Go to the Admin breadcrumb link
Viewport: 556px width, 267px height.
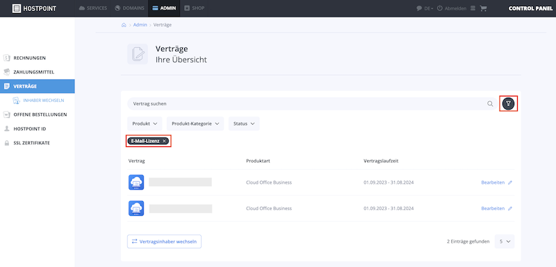tap(140, 25)
